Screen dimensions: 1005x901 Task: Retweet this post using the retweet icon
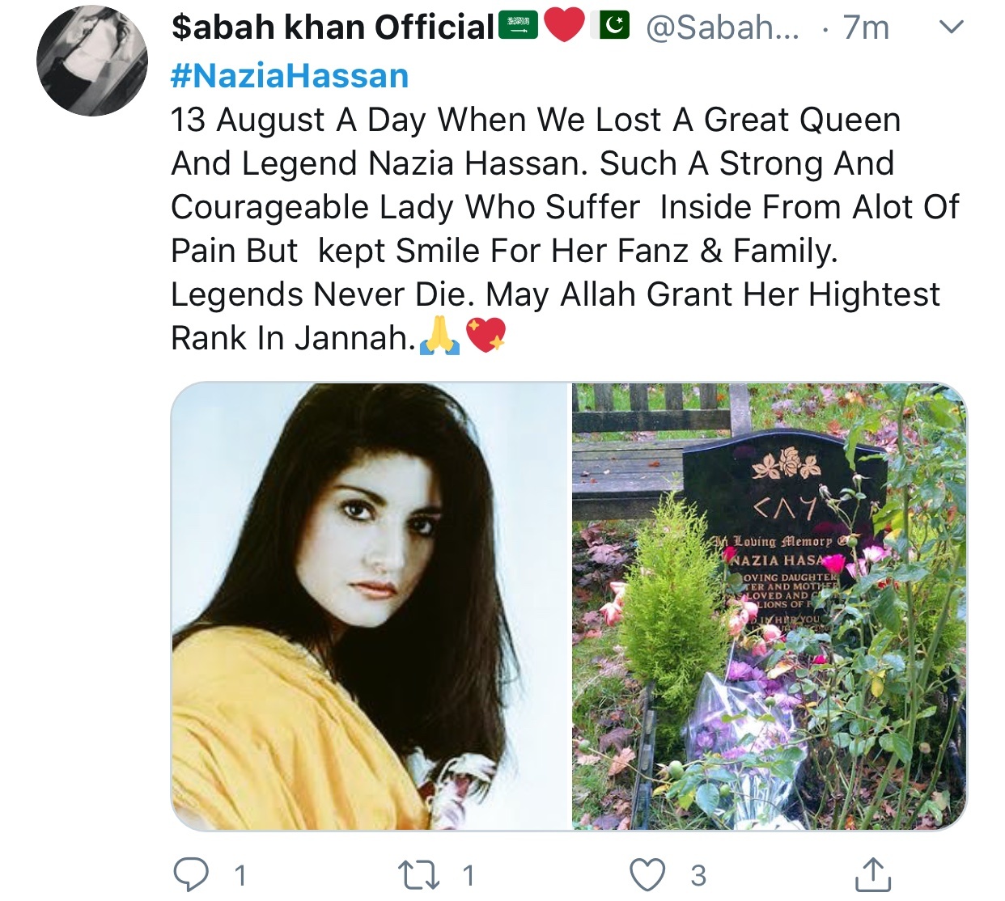(x=419, y=874)
